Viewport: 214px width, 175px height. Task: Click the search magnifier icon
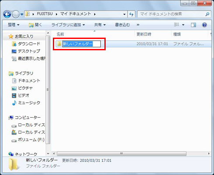(207, 14)
